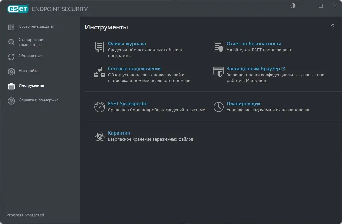Open the Отчет по безопасности link
This screenshot has height=224, width=342.
click(x=254, y=44)
